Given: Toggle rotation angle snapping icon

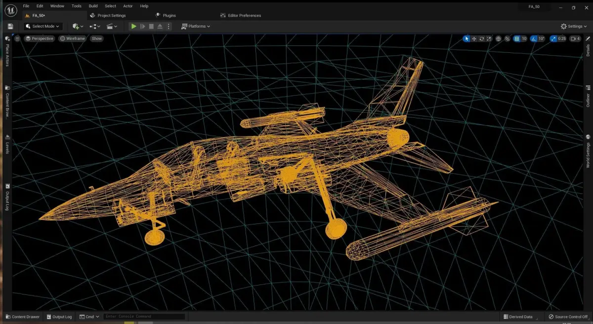Looking at the screenshot, I should point(534,38).
